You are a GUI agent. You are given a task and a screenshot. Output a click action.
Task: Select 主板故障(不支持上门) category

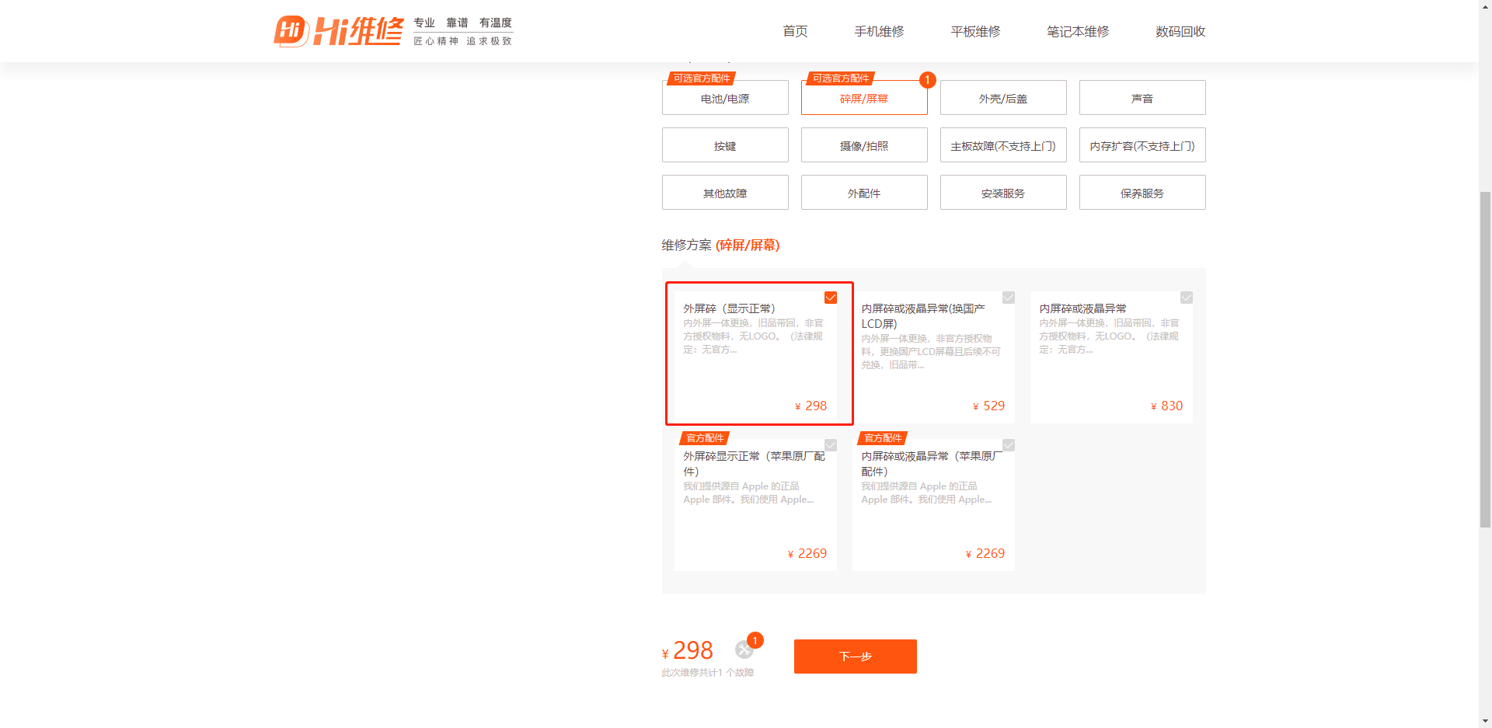click(x=1003, y=145)
